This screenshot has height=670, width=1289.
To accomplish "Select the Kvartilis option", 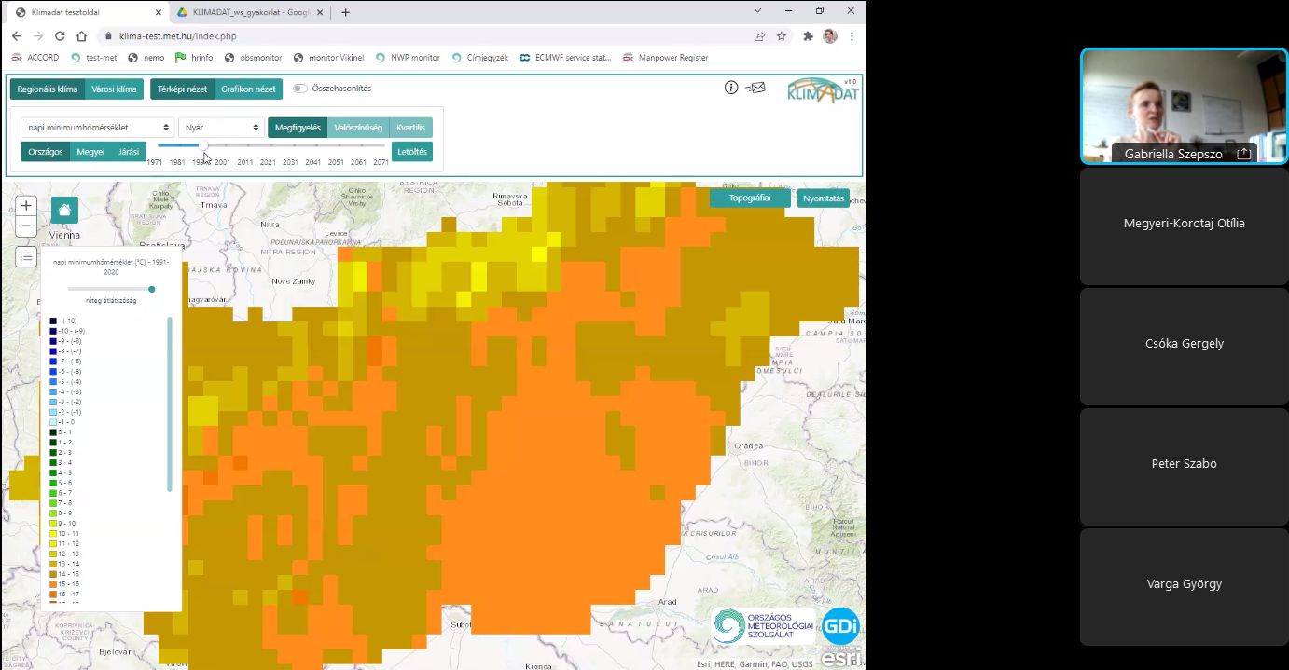I will pos(410,128).
